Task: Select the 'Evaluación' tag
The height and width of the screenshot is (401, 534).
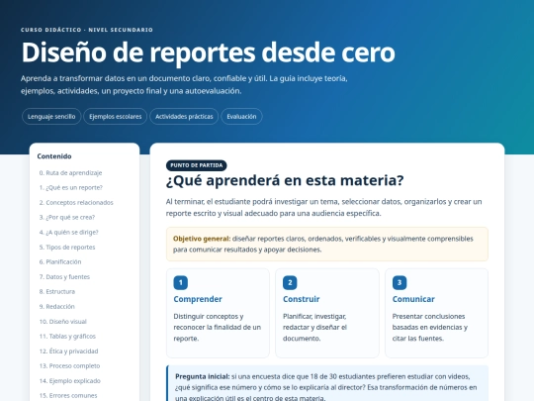Action: tap(241, 117)
